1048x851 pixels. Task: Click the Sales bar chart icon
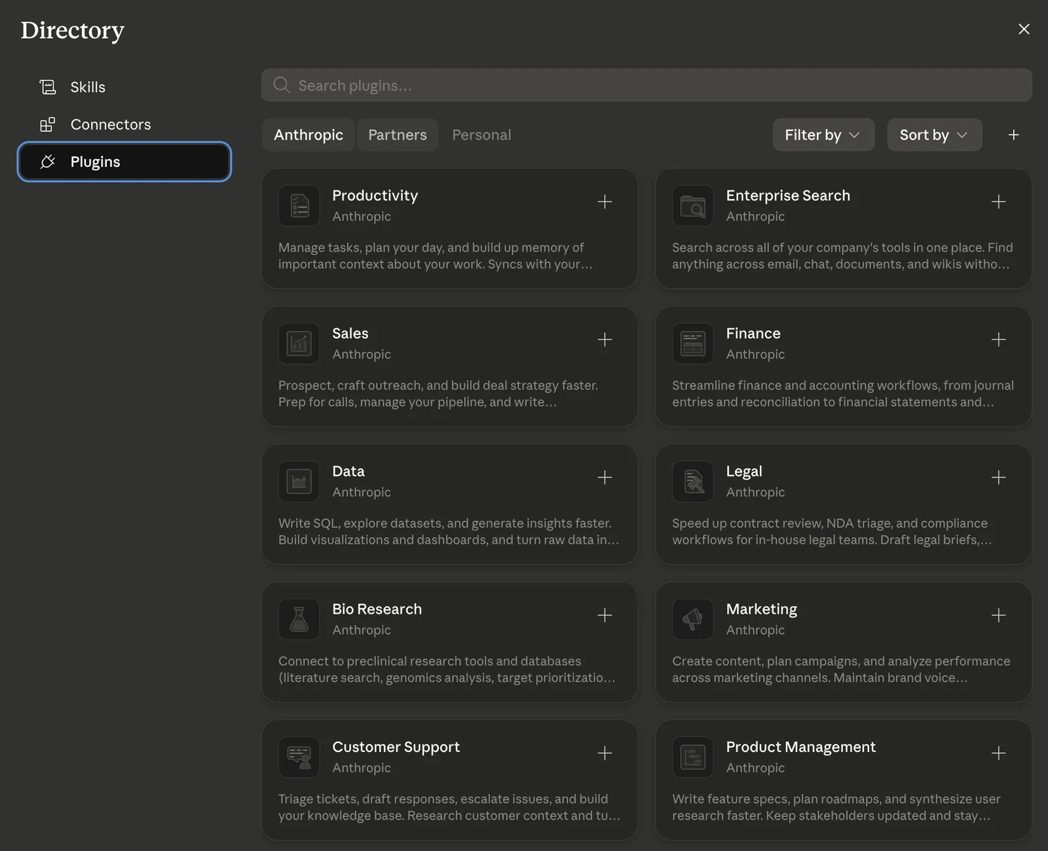pyautogui.click(x=299, y=343)
